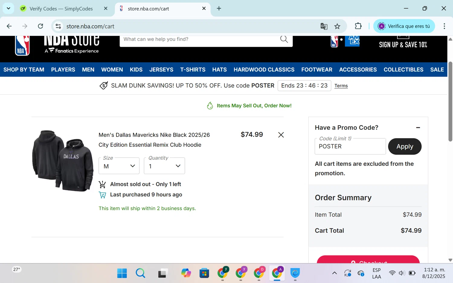The image size is (453, 283).
Task: Open the T-SHIRTS menu
Action: (193, 70)
